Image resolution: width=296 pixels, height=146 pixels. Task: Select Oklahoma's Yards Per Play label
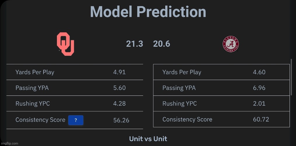pos(35,72)
